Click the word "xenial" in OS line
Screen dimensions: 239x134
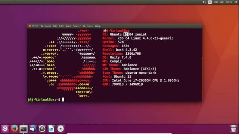click(x=141, y=35)
